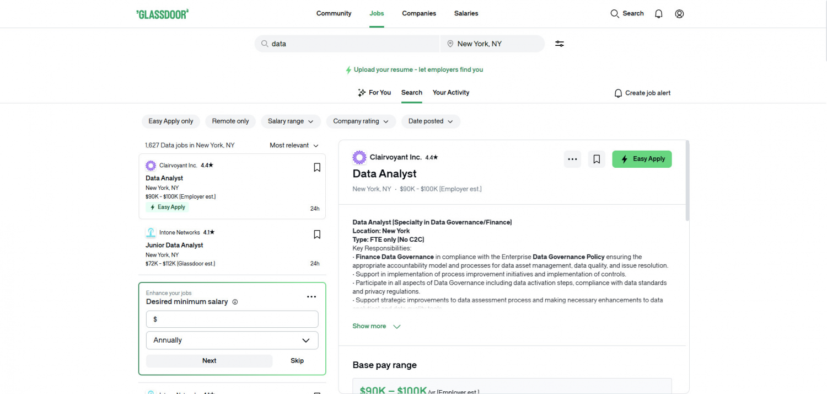Open Salaries nav item
827x394 pixels.
[x=466, y=14]
